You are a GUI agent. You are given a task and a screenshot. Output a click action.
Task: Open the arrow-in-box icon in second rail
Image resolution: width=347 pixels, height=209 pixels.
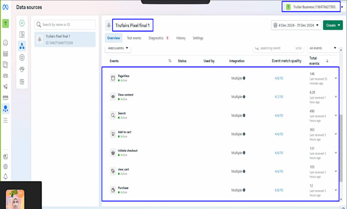[22, 82]
